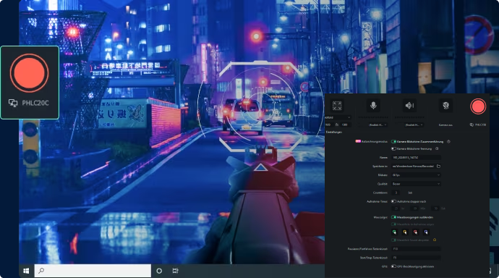Screen dimensions: 499x278
Task: Choose the screen capture area icon
Action: [337, 106]
